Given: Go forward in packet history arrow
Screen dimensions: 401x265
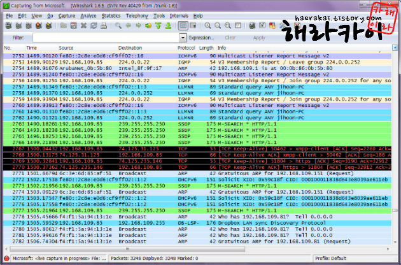Looking at the screenshot, I should pos(138,25).
